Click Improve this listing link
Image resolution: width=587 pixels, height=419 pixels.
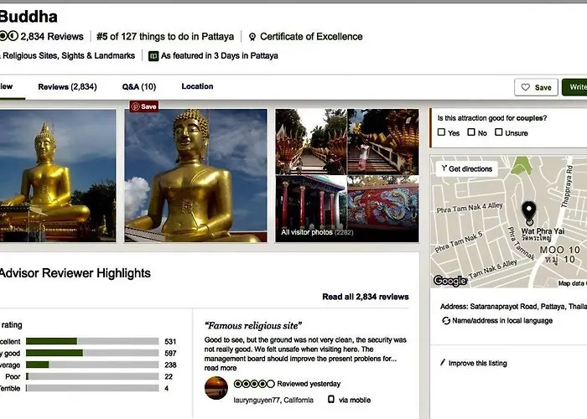tap(478, 363)
